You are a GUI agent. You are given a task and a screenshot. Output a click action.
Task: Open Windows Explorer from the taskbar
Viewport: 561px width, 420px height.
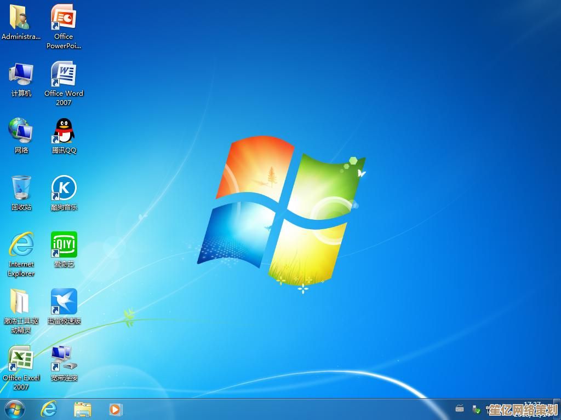click(83, 410)
